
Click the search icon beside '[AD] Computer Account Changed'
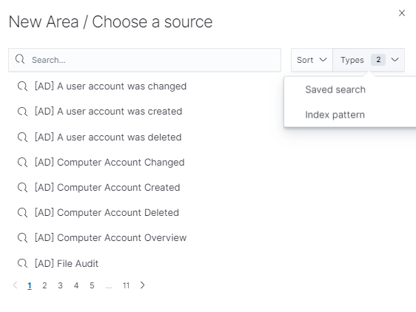[x=22, y=163]
